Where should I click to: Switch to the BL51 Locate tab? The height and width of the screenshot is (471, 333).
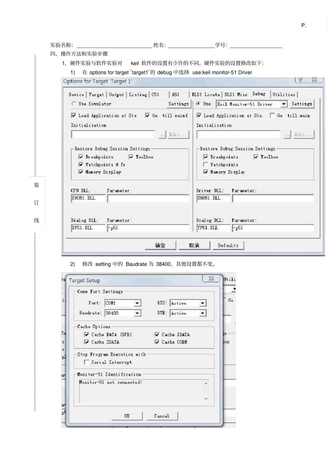point(206,95)
